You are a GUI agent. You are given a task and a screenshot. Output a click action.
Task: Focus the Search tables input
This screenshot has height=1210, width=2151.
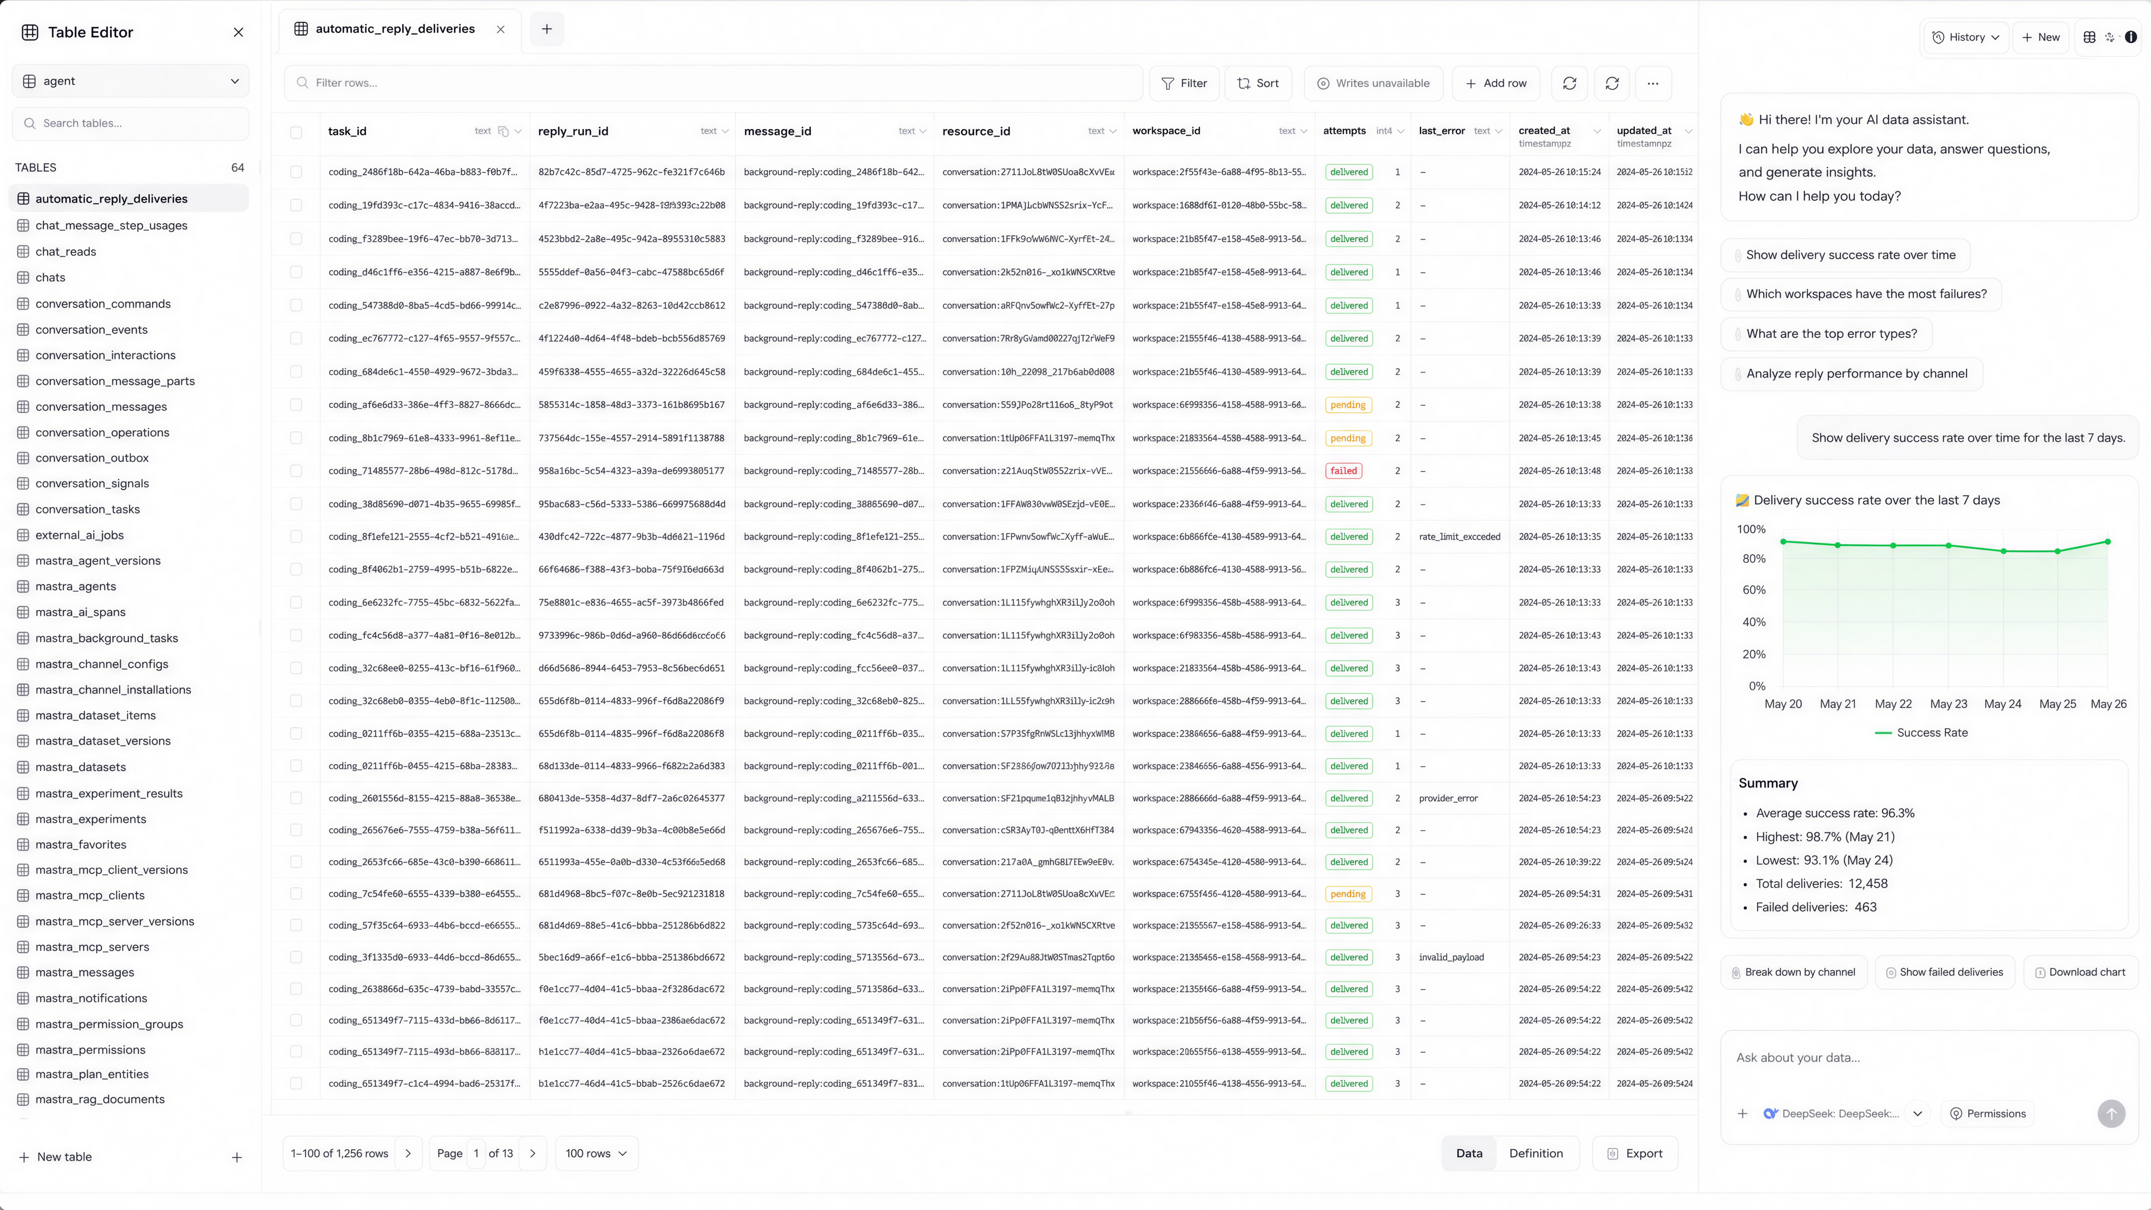[x=130, y=123]
